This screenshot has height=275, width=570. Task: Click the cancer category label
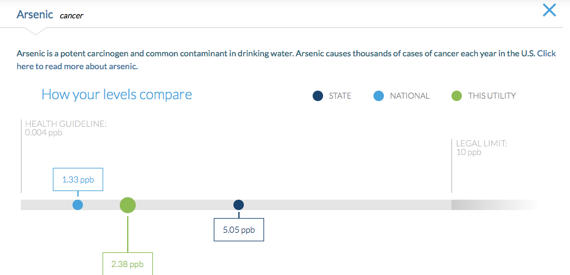pyautogui.click(x=71, y=15)
